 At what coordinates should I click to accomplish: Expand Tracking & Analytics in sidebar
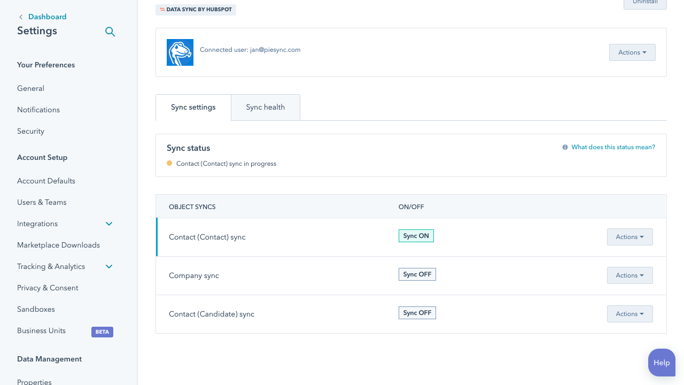[x=109, y=266]
